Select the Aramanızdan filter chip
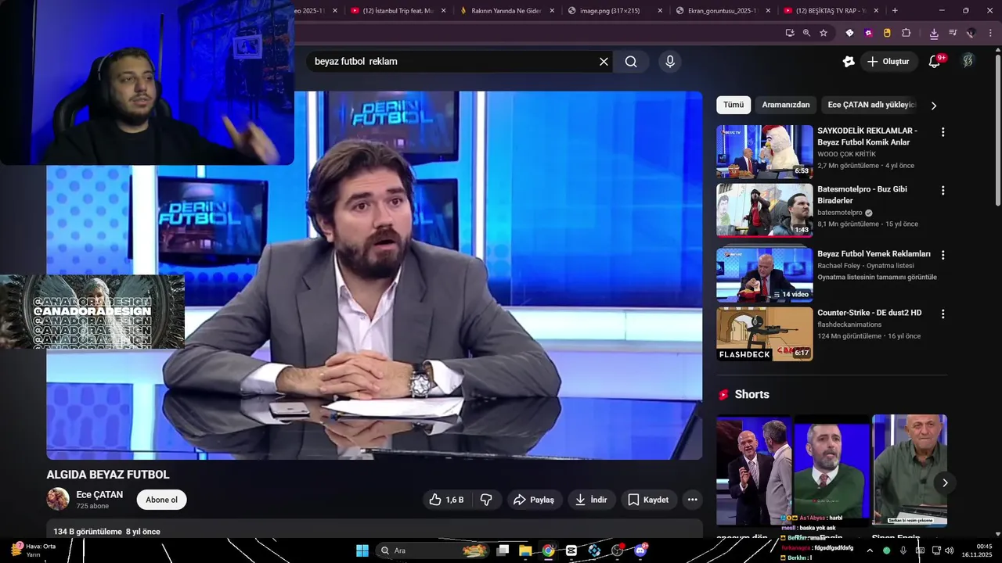This screenshot has width=1002, height=563. [x=786, y=105]
